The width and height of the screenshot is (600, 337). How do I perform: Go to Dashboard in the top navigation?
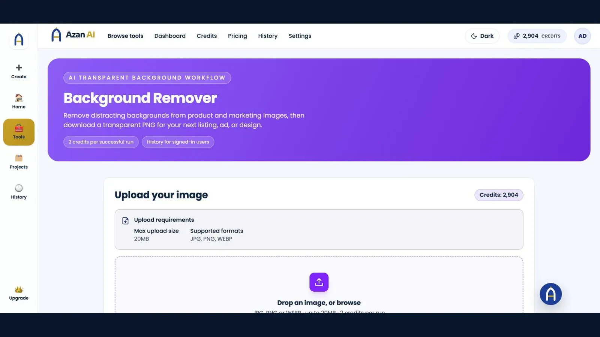click(x=170, y=36)
